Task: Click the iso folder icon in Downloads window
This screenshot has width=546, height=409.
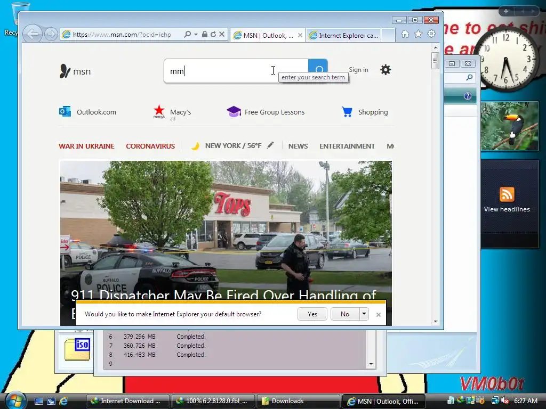Action: point(78,349)
